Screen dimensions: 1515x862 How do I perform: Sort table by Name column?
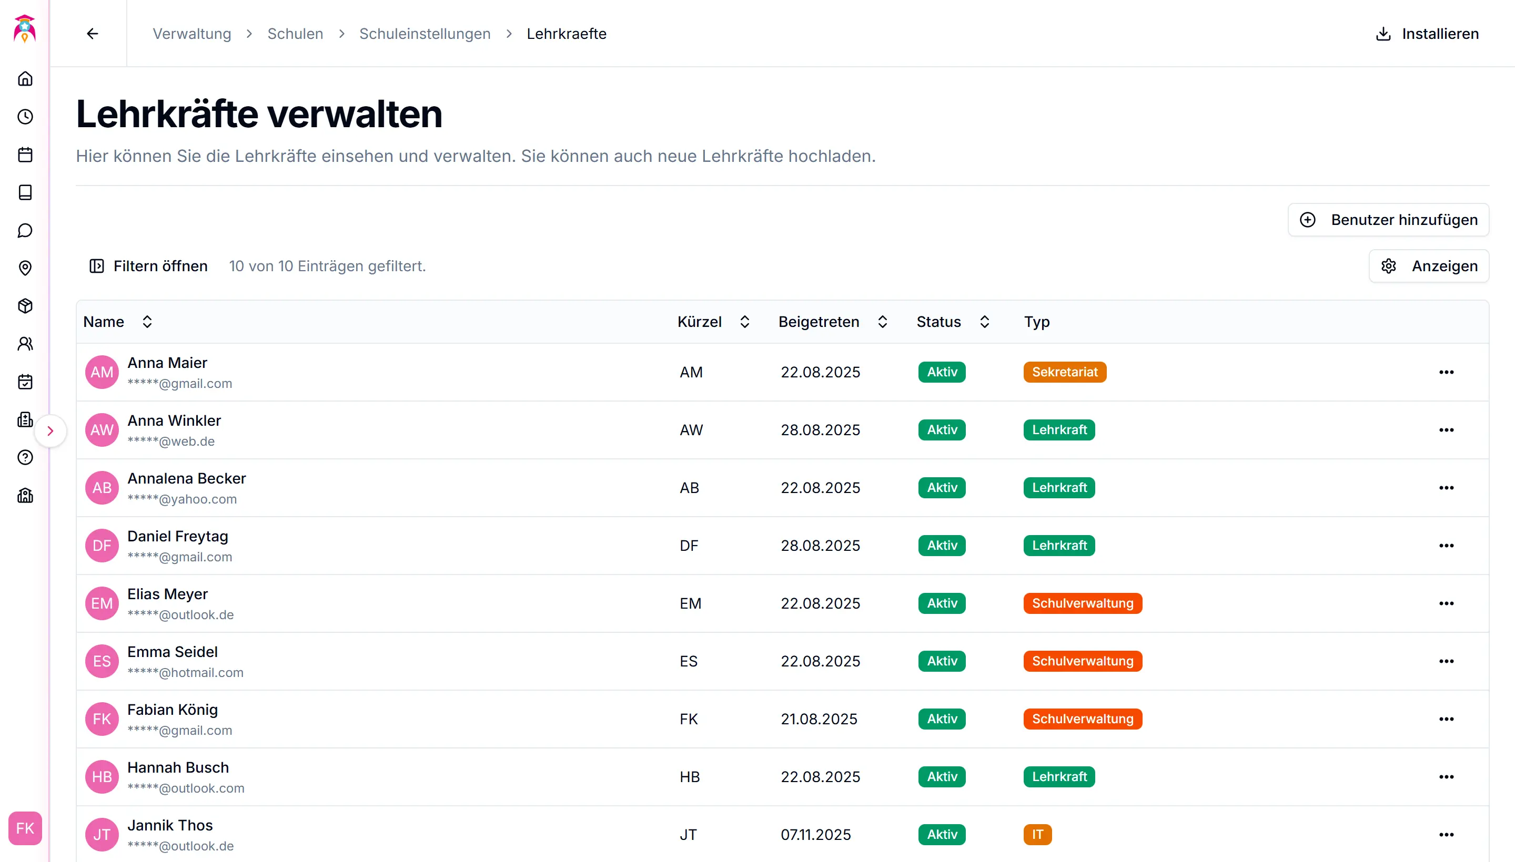pyautogui.click(x=147, y=322)
